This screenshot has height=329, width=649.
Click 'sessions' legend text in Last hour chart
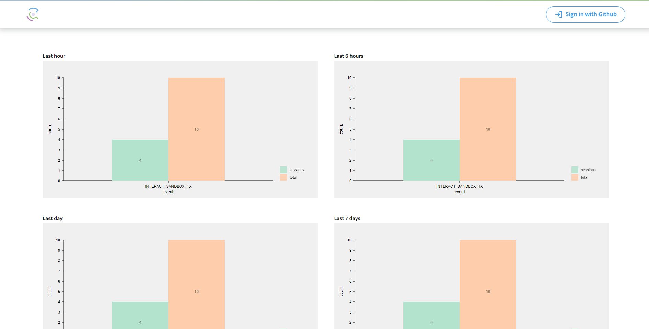297,170
